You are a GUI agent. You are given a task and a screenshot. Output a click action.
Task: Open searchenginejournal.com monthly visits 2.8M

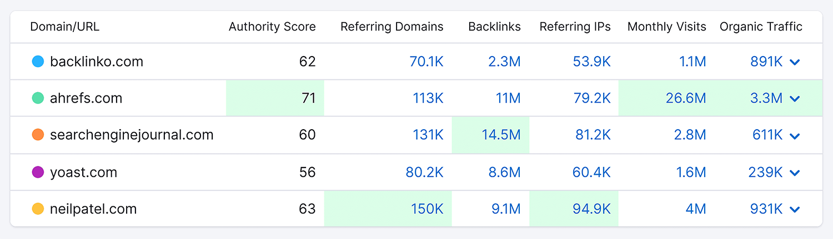[691, 135]
